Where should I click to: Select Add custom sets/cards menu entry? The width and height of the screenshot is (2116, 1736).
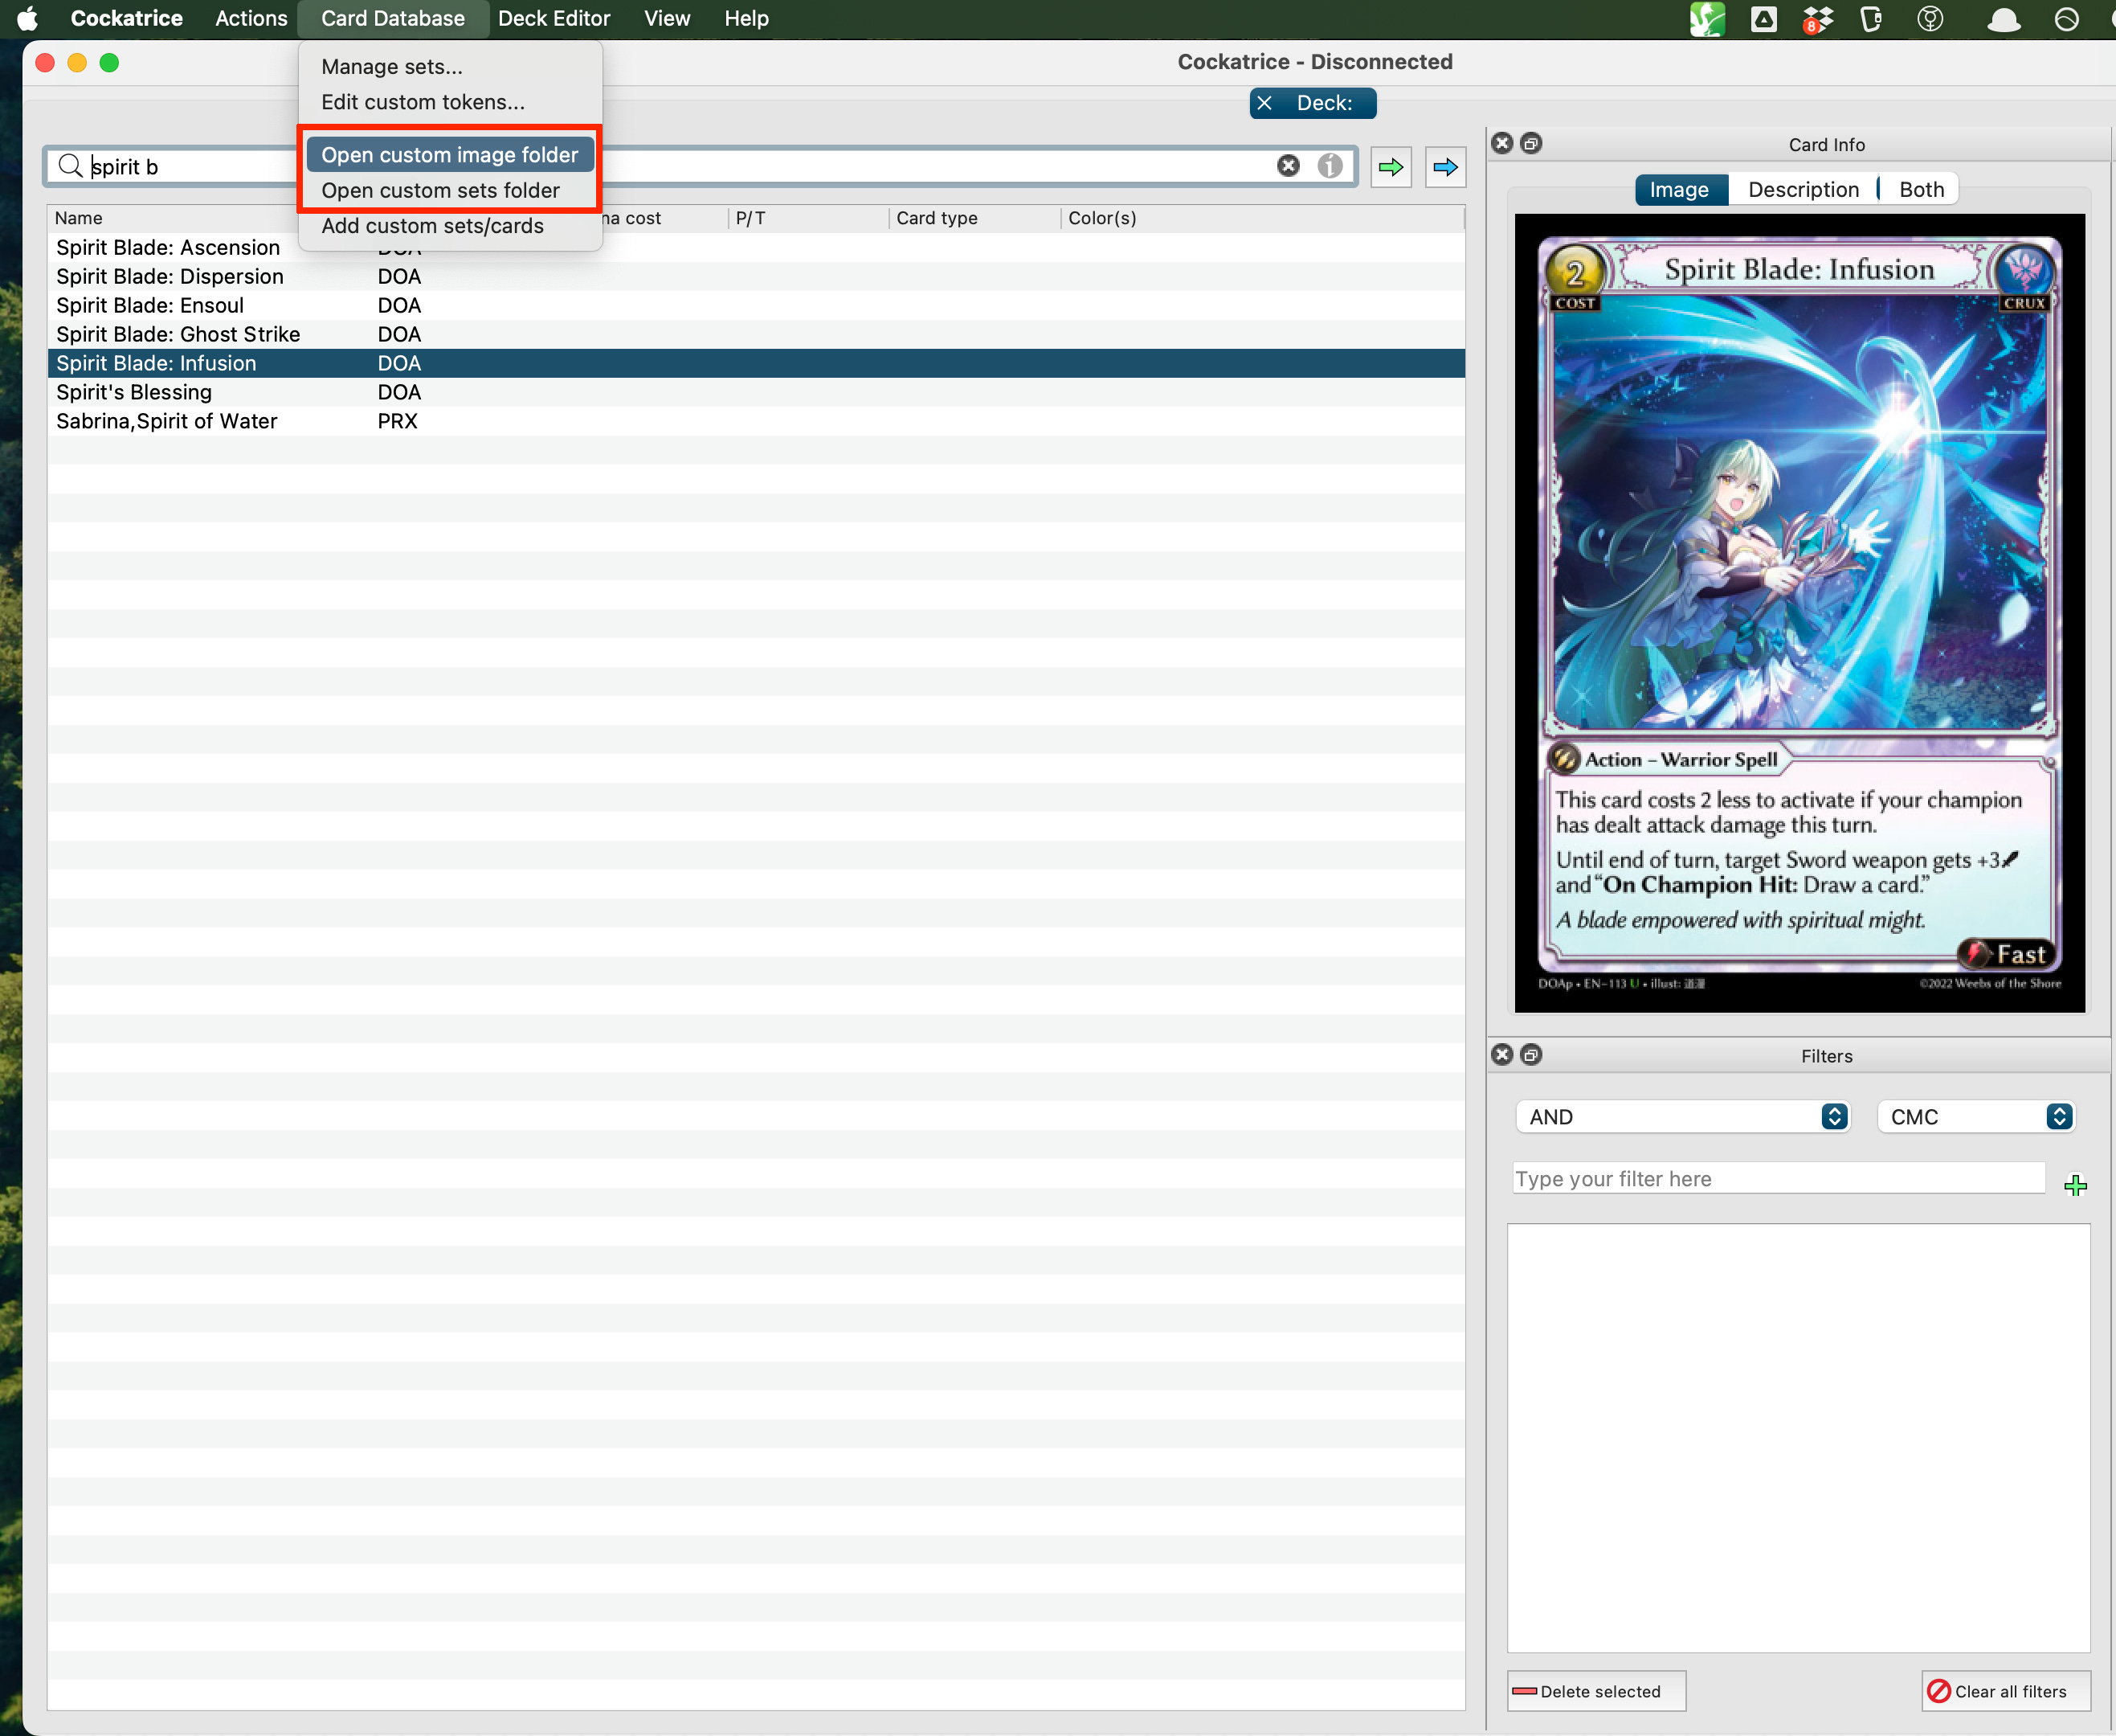432,226
